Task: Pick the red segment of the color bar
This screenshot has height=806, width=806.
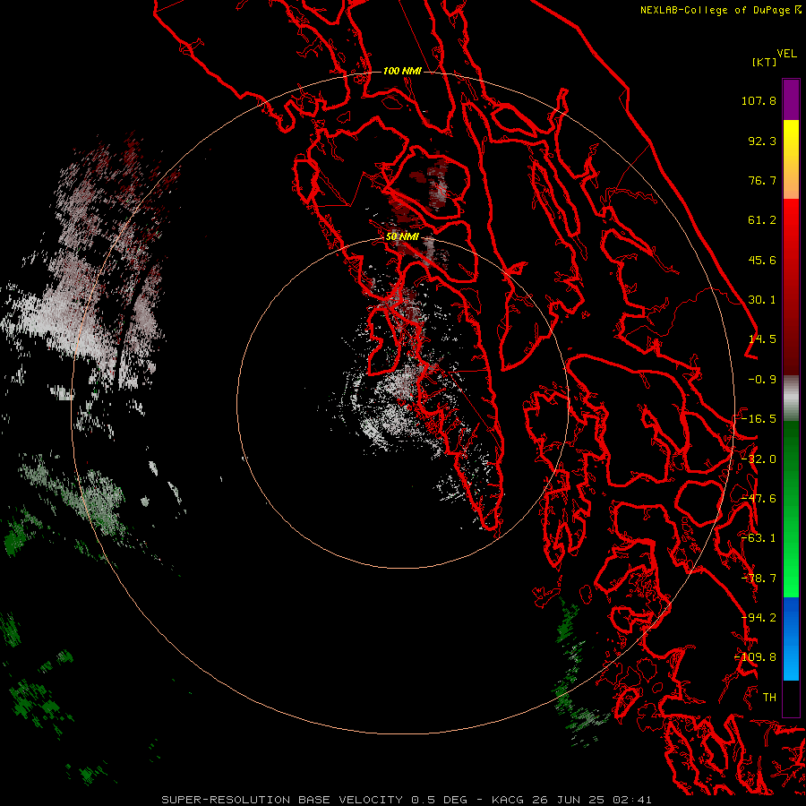Action: (x=791, y=287)
